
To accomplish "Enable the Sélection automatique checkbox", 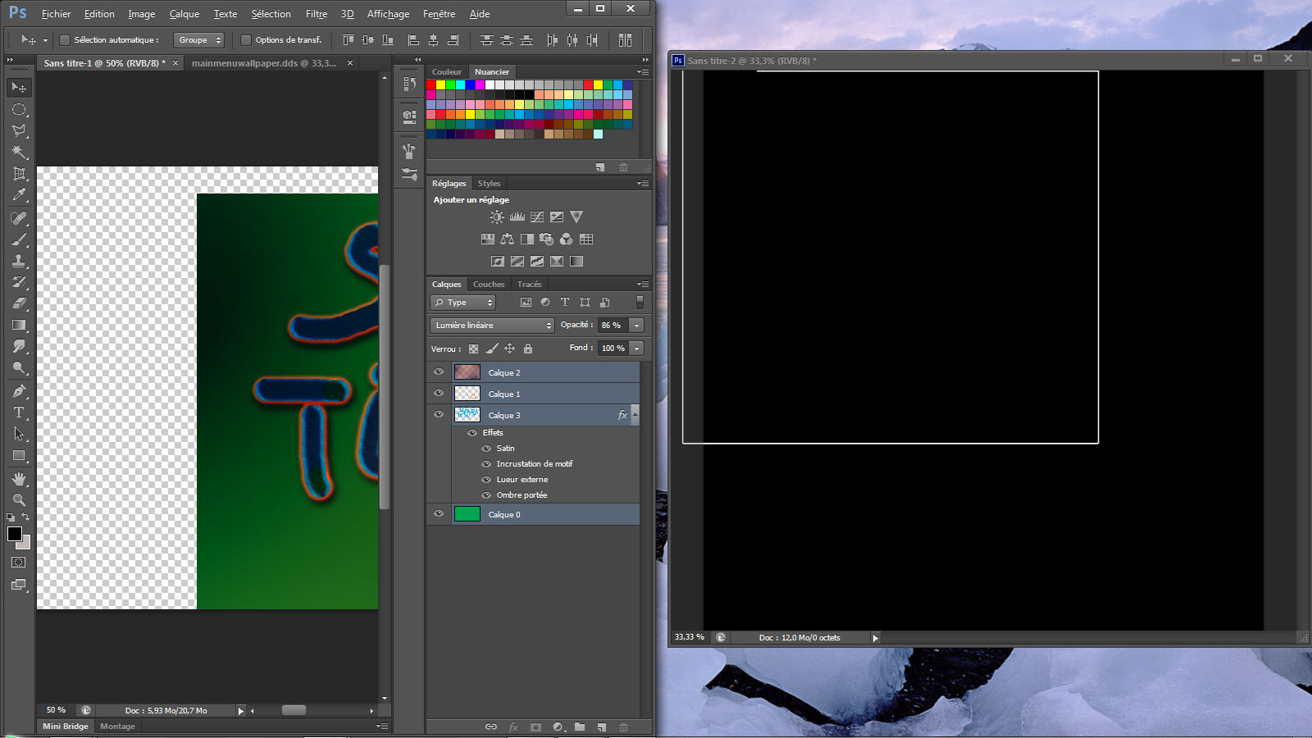I will [65, 40].
